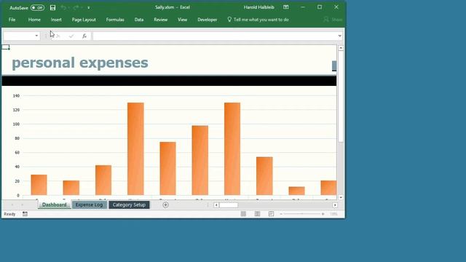Viewport: 466px width, 262px height.
Task: Click the zoom slider track
Action: click(x=302, y=214)
